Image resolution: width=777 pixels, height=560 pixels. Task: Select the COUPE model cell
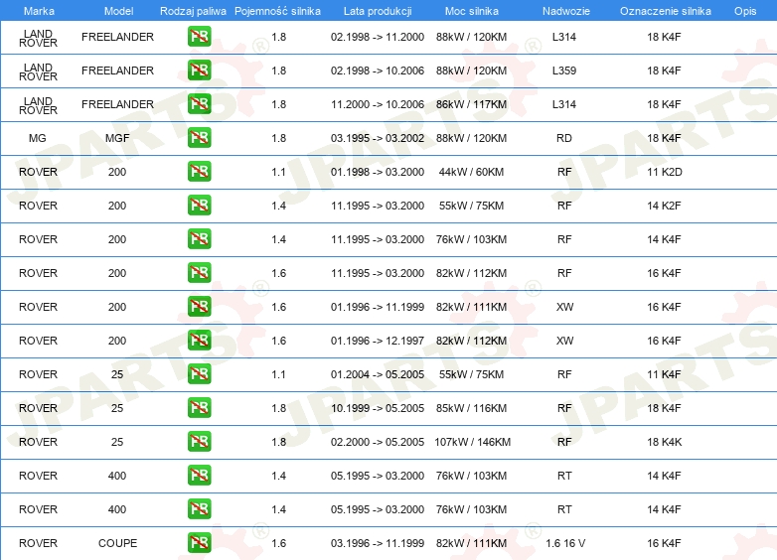[118, 543]
